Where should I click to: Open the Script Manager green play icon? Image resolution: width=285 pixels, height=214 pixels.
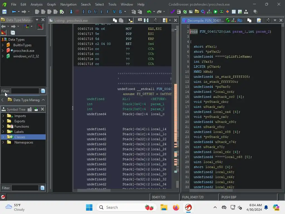click(x=215, y=12)
